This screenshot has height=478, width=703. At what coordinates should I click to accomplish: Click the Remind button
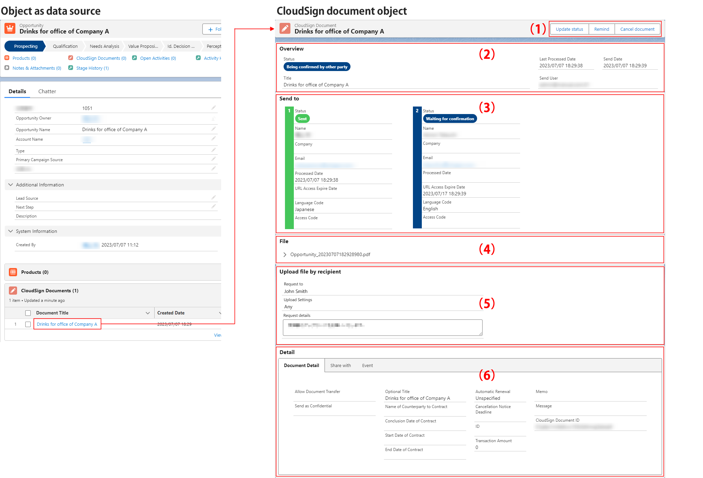[x=602, y=29]
